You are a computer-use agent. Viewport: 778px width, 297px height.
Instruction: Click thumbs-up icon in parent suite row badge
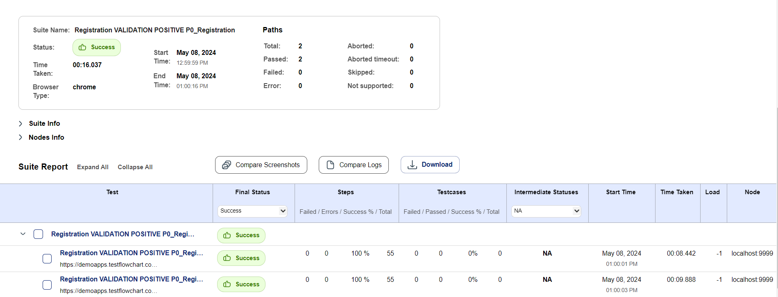[227, 235]
